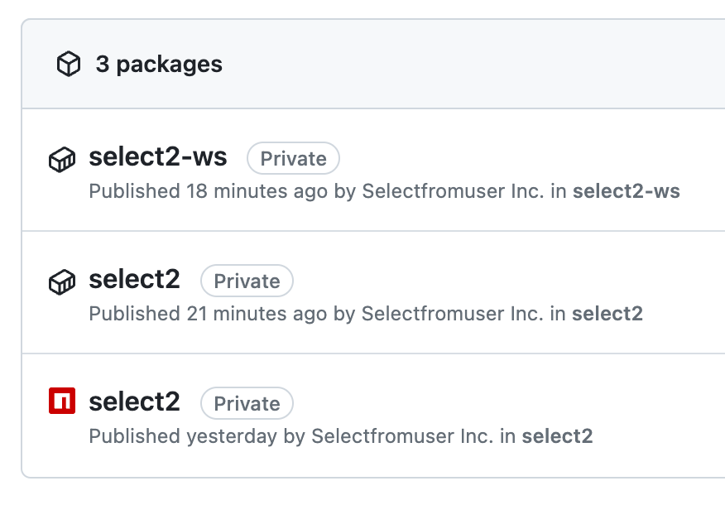Open the select2-ws repository link in the published line
The width and height of the screenshot is (725, 505).
coord(627,191)
